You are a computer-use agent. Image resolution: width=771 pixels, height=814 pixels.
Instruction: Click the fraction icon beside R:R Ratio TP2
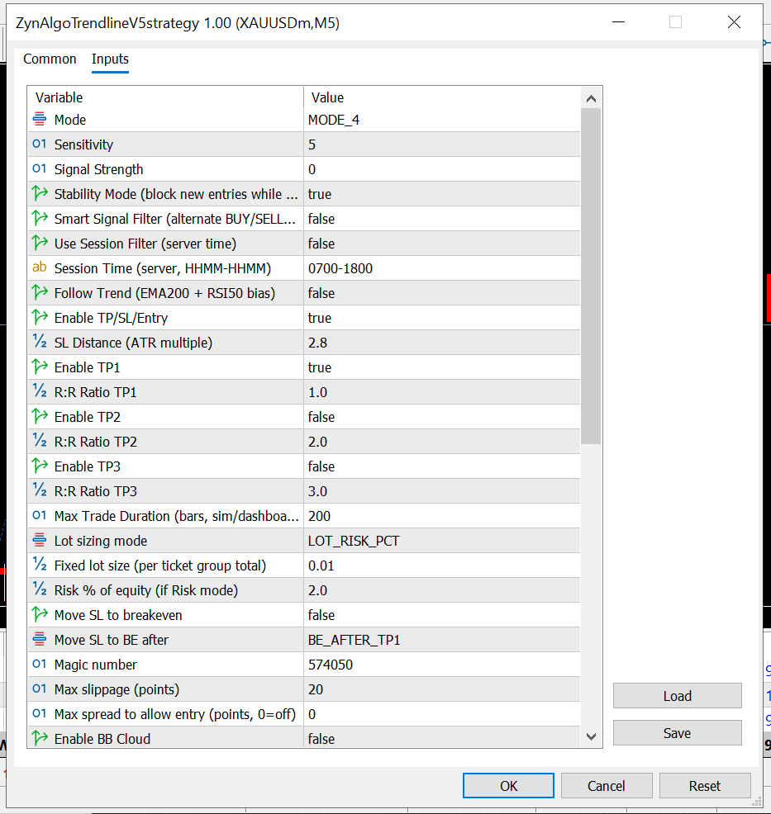point(40,441)
